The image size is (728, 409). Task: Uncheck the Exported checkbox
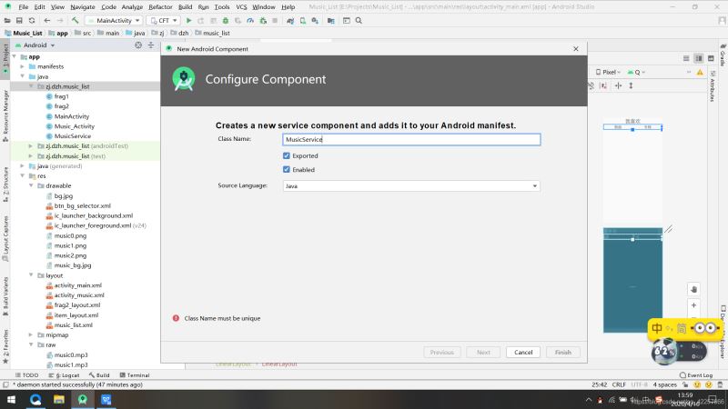point(287,155)
